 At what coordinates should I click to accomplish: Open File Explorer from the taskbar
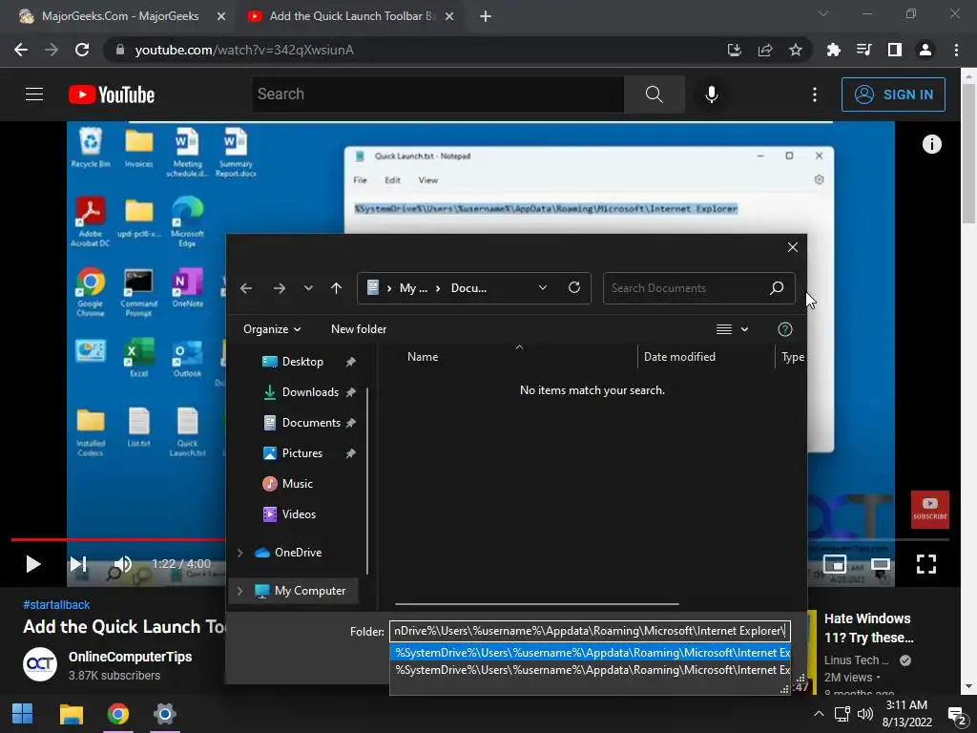[71, 714]
